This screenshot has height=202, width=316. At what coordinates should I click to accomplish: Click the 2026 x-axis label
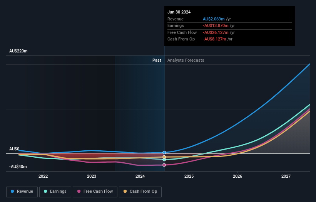237,177
